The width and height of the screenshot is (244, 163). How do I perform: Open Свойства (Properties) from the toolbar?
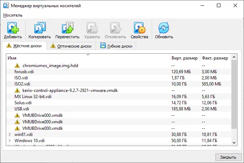tap(139, 28)
